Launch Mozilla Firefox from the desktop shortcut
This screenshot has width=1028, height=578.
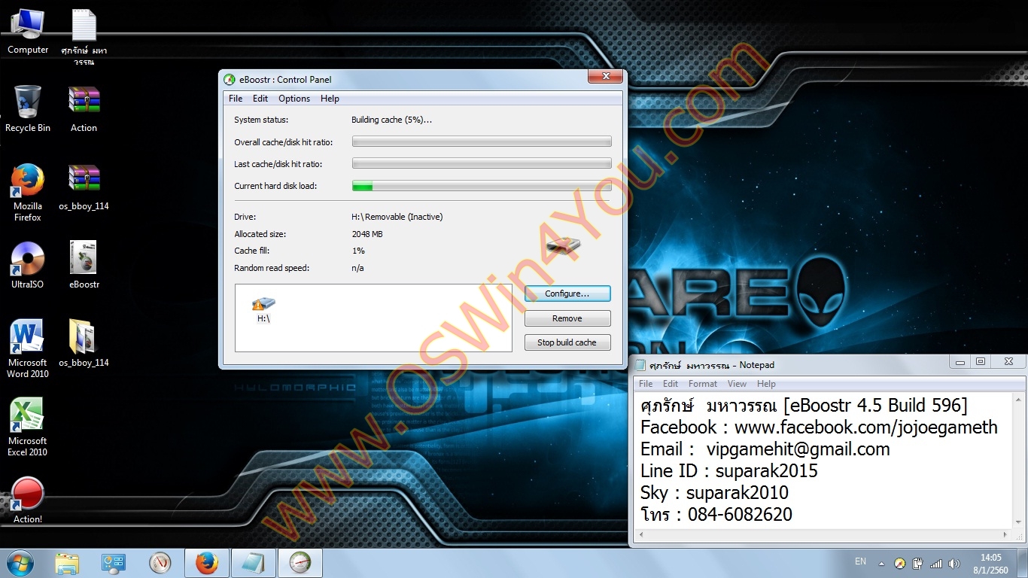[x=28, y=193]
